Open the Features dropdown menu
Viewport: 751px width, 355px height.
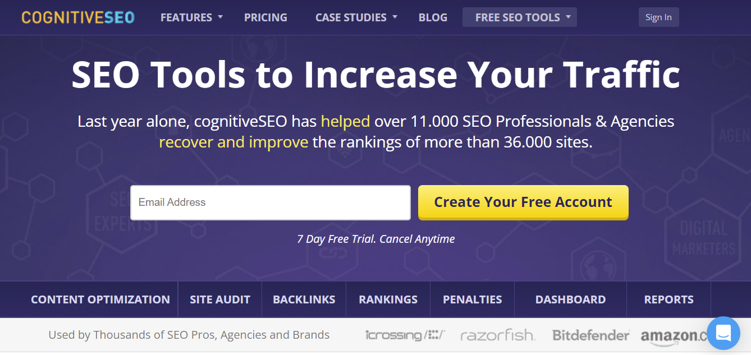point(187,17)
